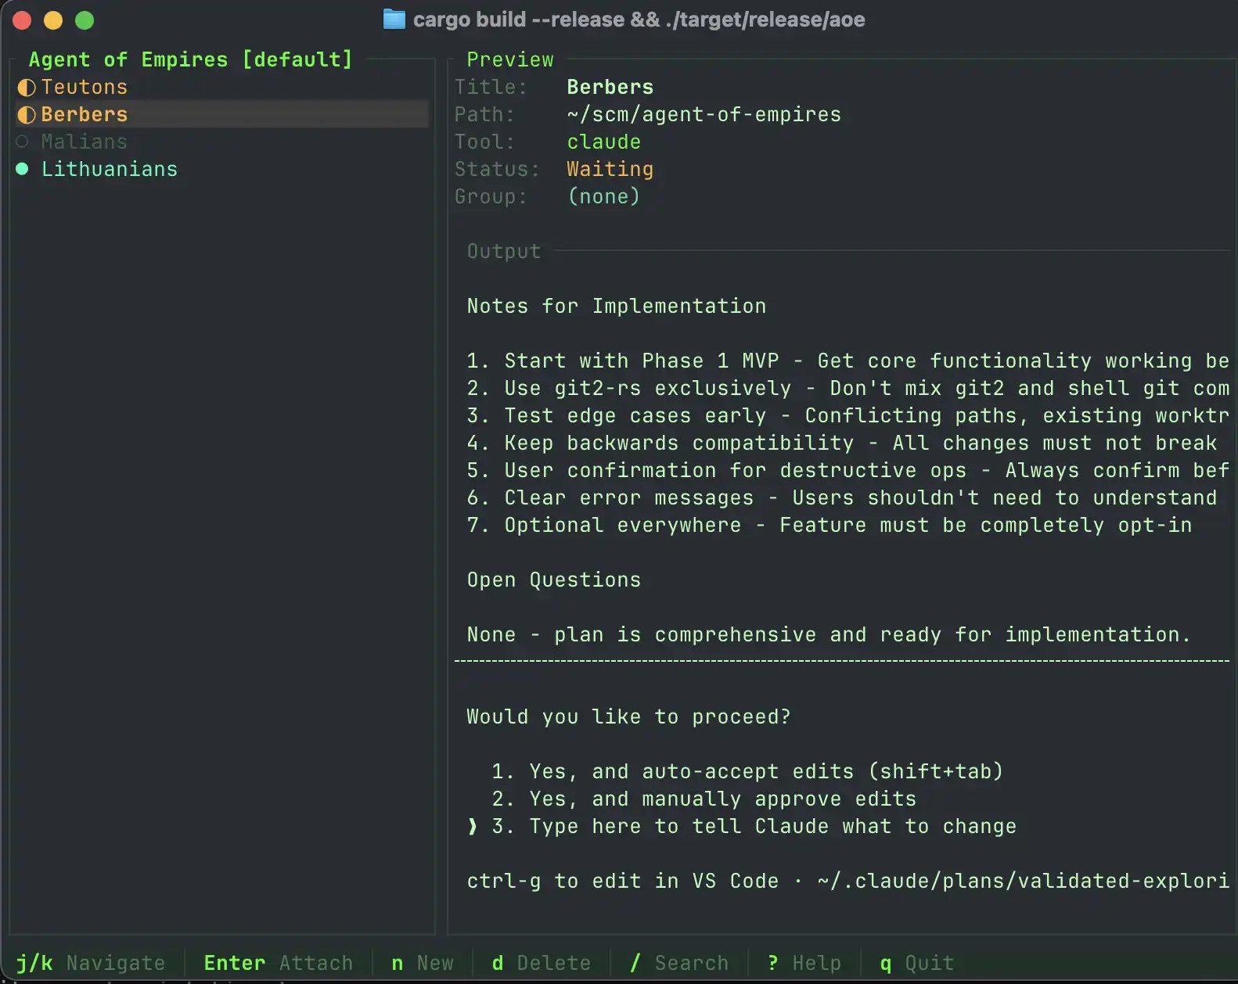The image size is (1238, 984).
Task: Click the hollow circle icon beside Malians
Action: [x=23, y=142]
